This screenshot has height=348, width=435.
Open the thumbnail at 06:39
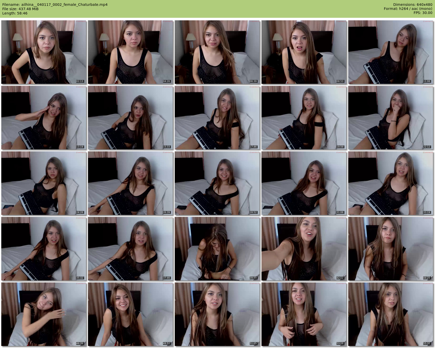coord(217,52)
